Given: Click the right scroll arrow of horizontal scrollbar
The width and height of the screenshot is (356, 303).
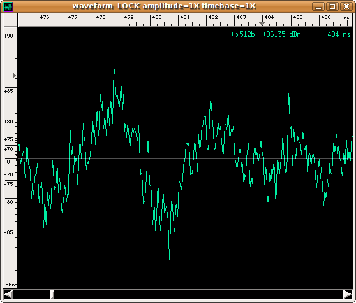Looking at the screenshot, I should point(347,294).
